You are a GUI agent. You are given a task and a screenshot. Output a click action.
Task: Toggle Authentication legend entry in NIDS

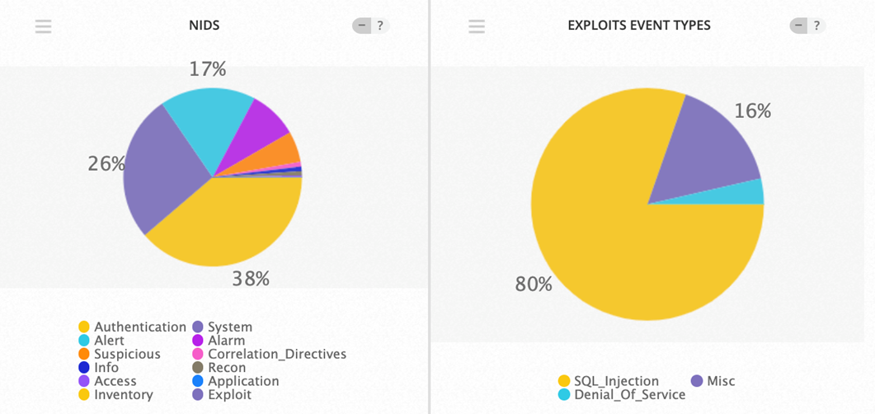pyautogui.click(x=132, y=327)
